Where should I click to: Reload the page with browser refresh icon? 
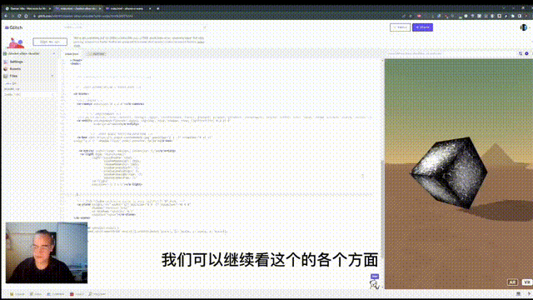point(19,16)
